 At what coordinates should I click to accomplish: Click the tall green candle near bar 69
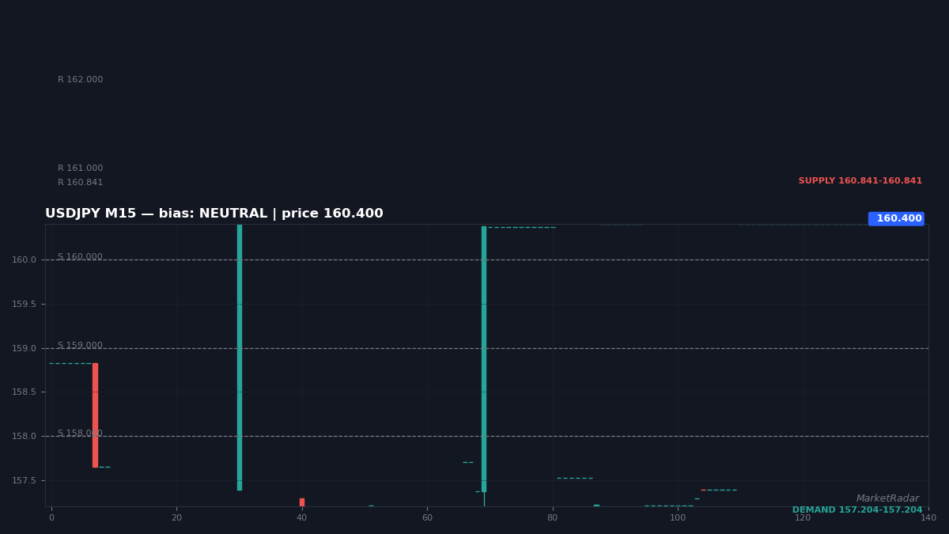(484, 359)
